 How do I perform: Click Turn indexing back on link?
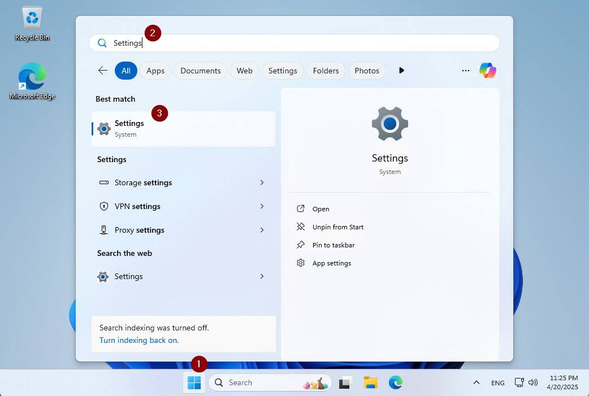(139, 340)
